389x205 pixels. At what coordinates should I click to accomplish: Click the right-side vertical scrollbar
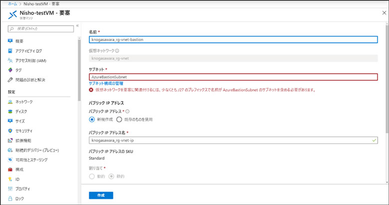click(387, 100)
